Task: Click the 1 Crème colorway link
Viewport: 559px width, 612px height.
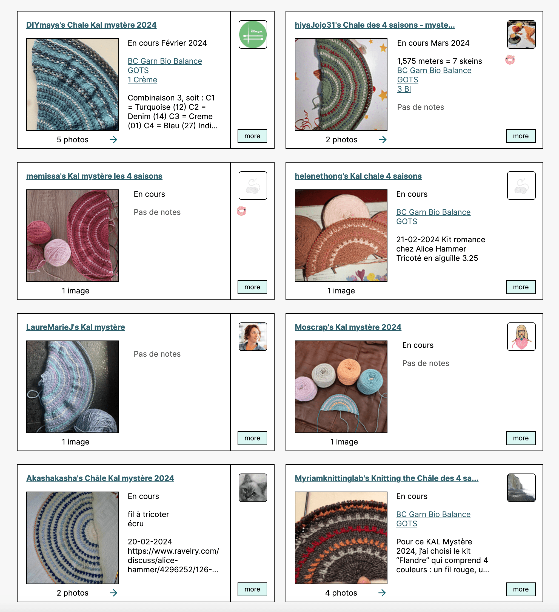Action: (142, 80)
